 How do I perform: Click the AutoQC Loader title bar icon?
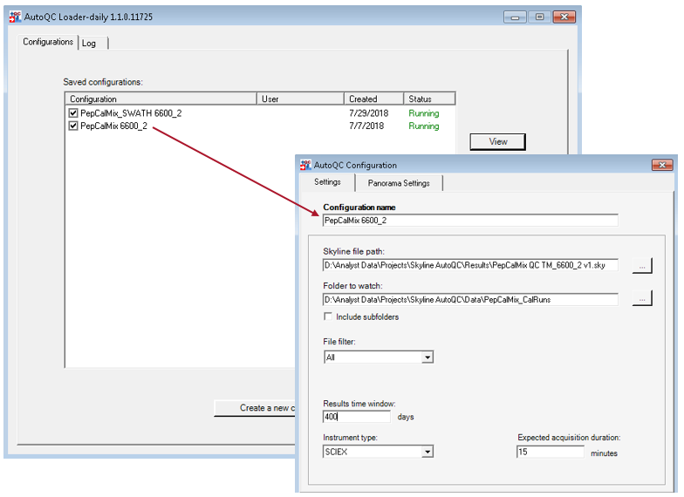tap(14, 17)
